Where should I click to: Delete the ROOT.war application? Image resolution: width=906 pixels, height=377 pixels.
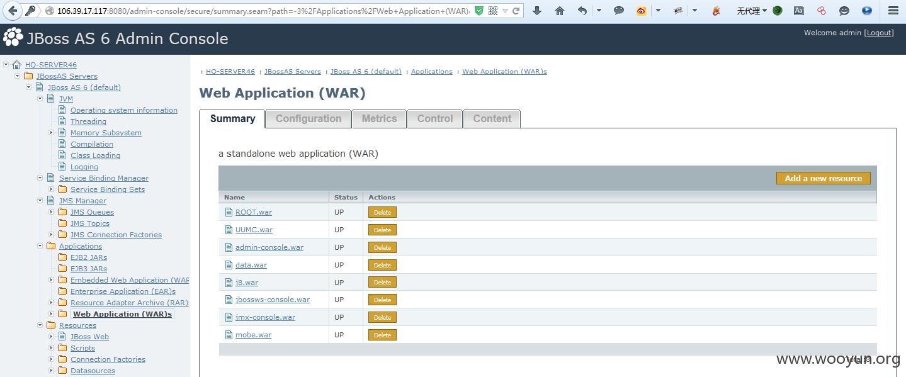point(382,212)
